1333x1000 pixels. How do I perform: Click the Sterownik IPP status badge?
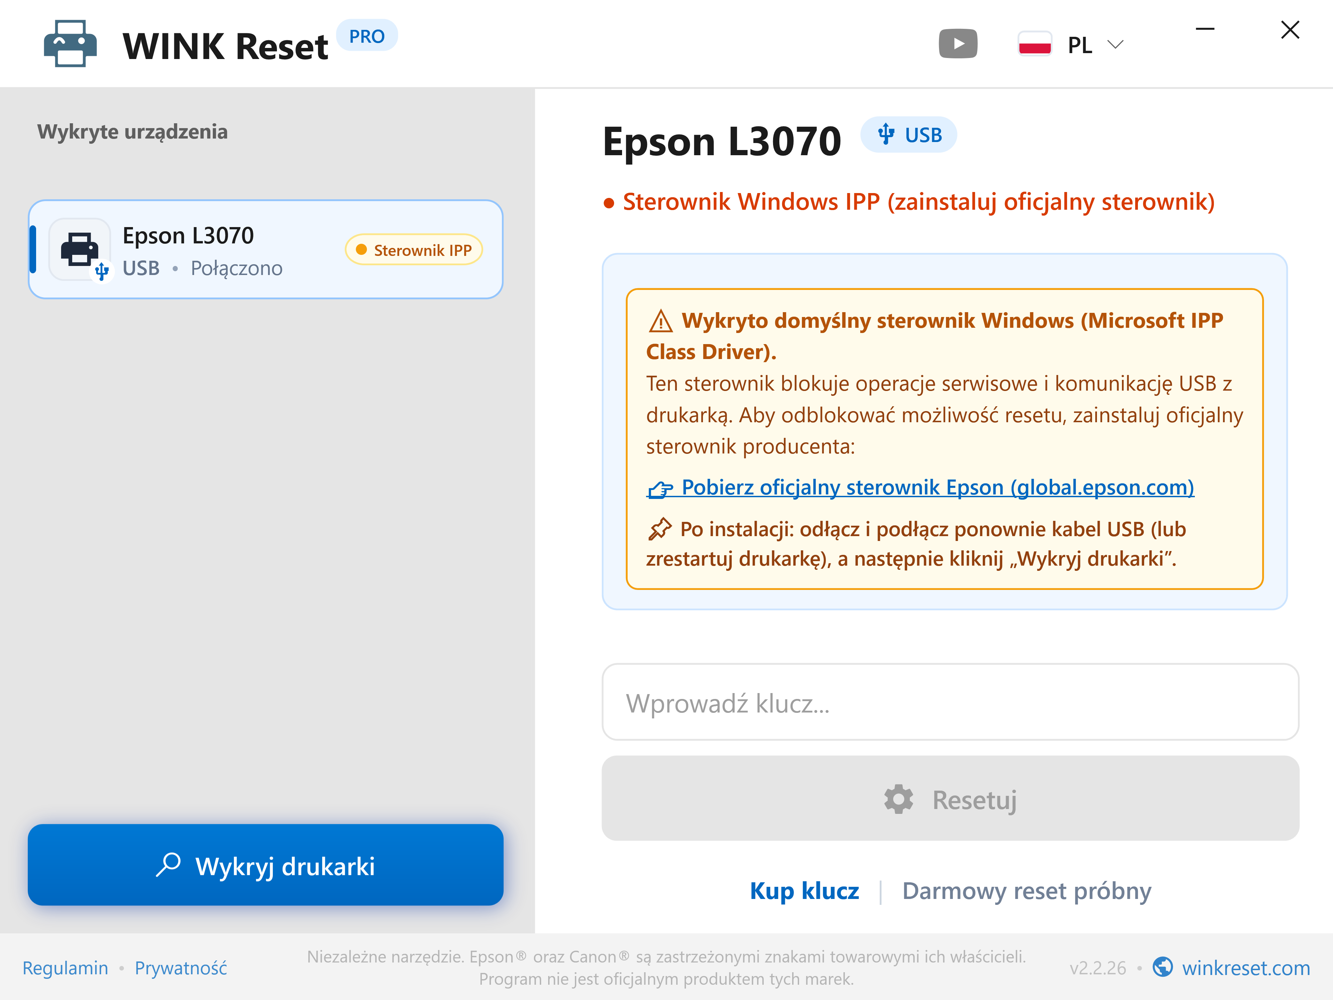pyautogui.click(x=414, y=250)
